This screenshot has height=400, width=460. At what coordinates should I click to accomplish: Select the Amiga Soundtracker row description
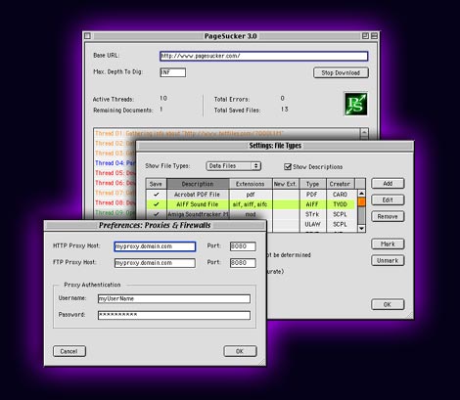[x=198, y=214]
